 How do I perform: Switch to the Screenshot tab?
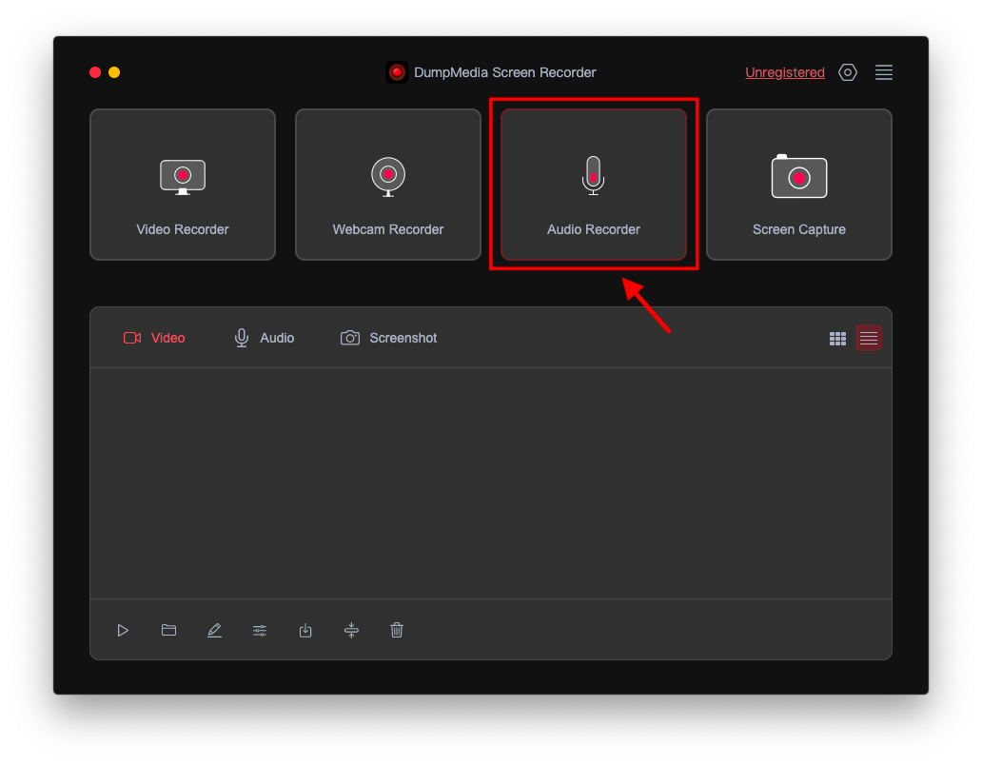(x=388, y=338)
